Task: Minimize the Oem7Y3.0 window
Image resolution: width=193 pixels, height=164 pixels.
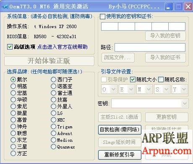Action: [x=169, y=7]
